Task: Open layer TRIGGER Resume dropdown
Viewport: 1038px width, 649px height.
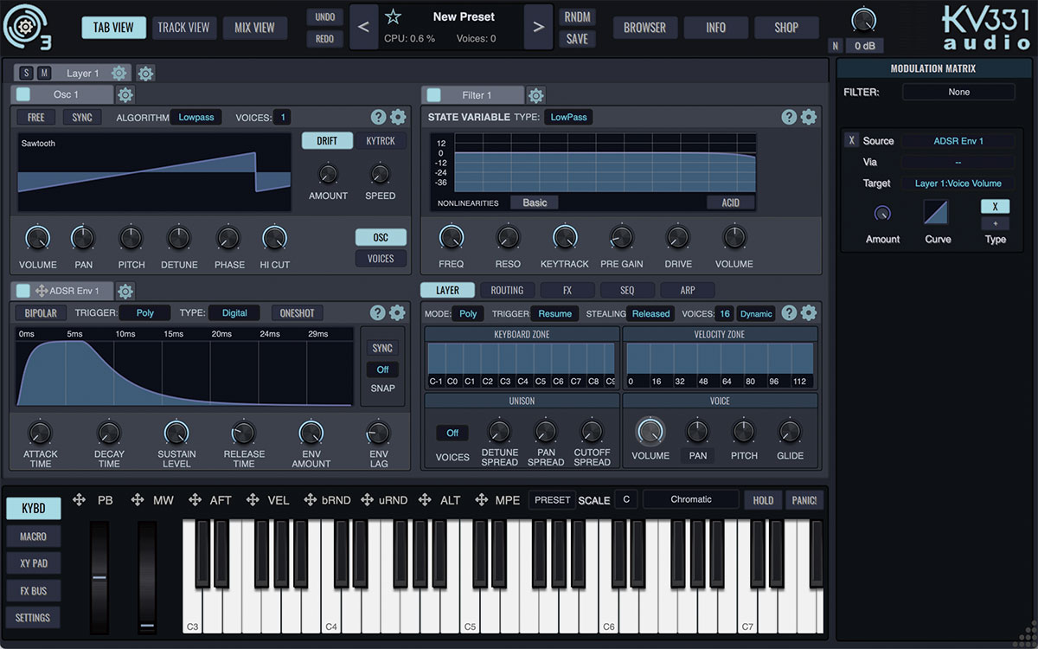Action: click(555, 314)
